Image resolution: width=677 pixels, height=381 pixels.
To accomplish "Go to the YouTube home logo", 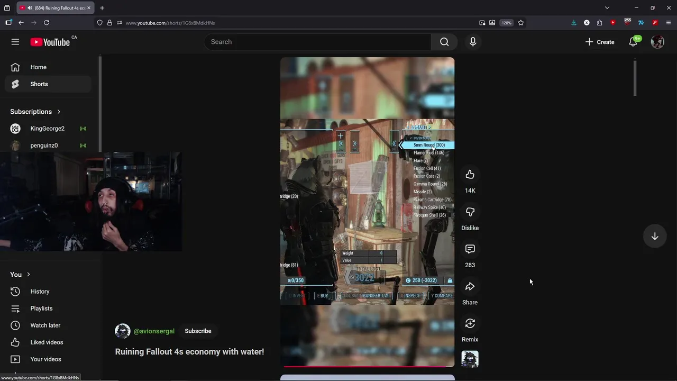I will tap(50, 42).
